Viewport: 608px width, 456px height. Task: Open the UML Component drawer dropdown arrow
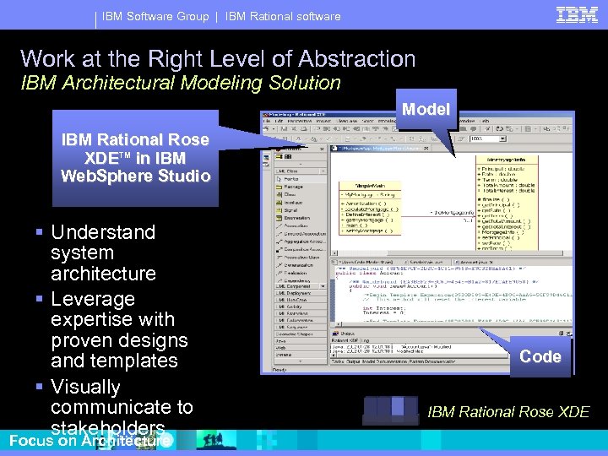tap(323, 286)
